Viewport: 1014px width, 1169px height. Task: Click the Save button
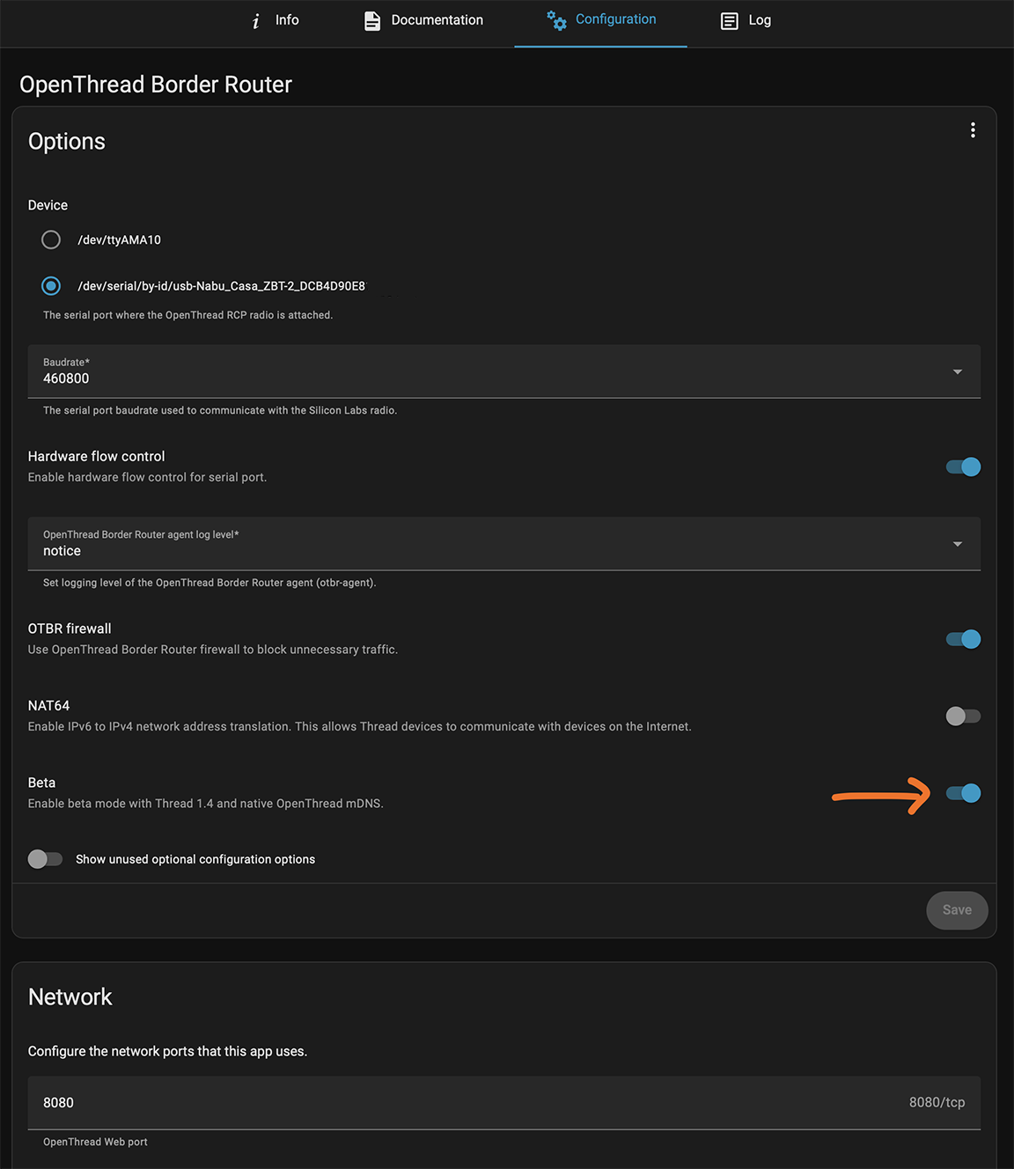pos(957,910)
